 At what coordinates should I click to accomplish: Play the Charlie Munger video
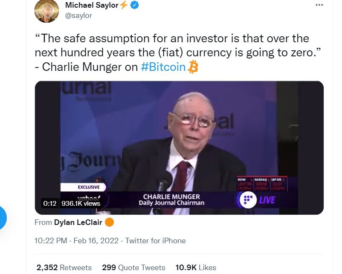179,148
